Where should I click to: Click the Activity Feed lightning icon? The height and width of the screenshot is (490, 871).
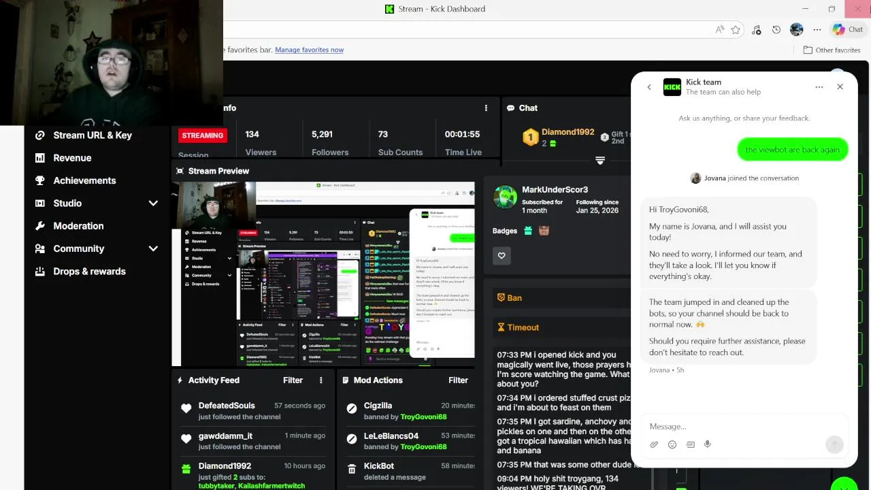point(180,380)
